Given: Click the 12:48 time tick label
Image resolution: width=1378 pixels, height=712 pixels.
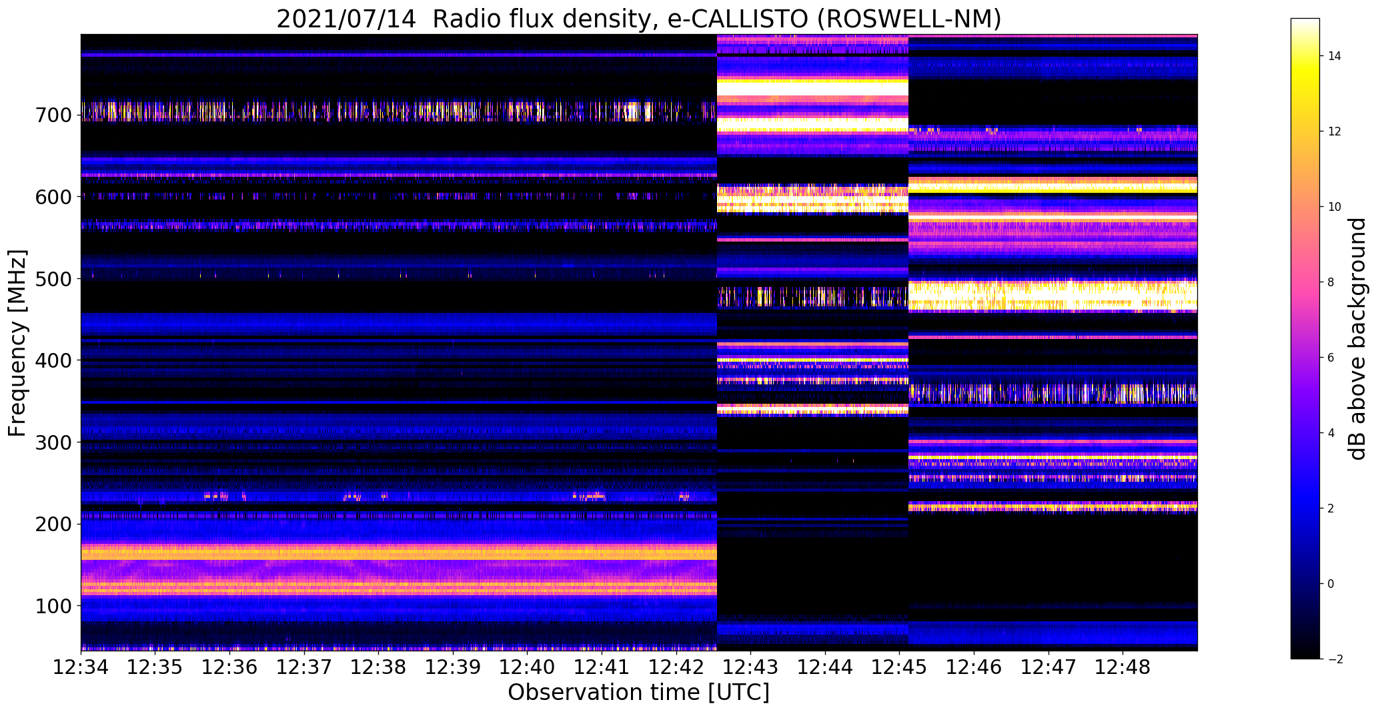Looking at the screenshot, I should (x=1123, y=667).
